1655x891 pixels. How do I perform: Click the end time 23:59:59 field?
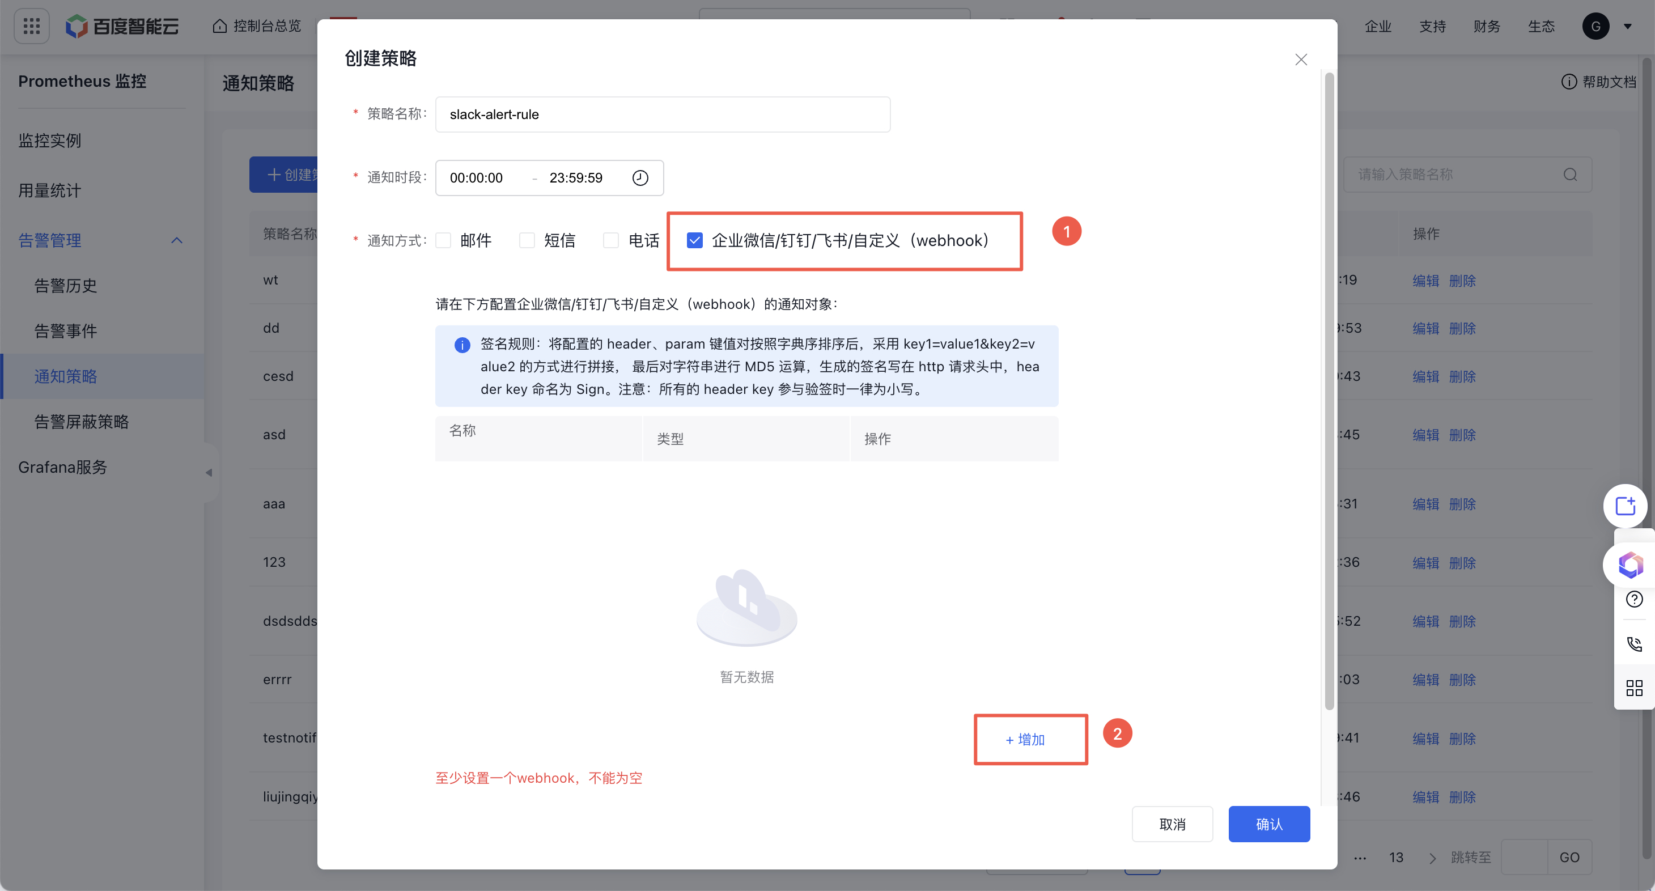576,178
